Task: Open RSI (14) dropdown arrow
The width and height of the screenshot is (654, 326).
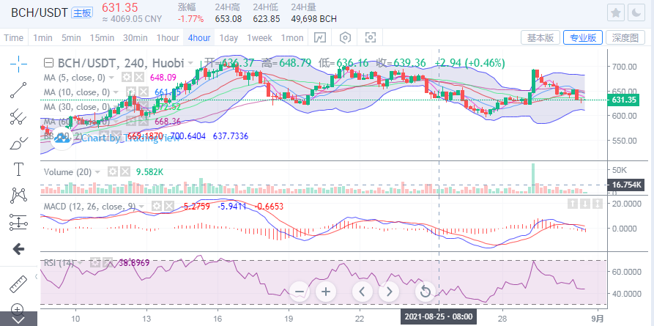Action: click(x=81, y=264)
